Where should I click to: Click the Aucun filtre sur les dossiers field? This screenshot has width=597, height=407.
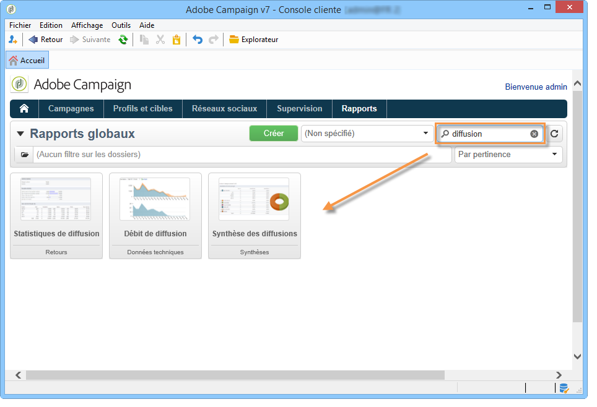click(242, 155)
